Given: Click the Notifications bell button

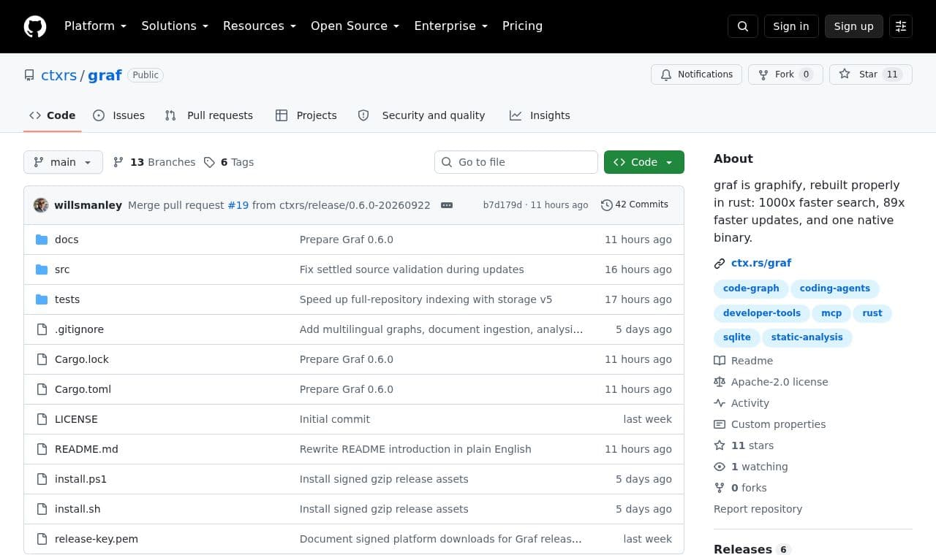Looking at the screenshot, I should click(x=696, y=74).
